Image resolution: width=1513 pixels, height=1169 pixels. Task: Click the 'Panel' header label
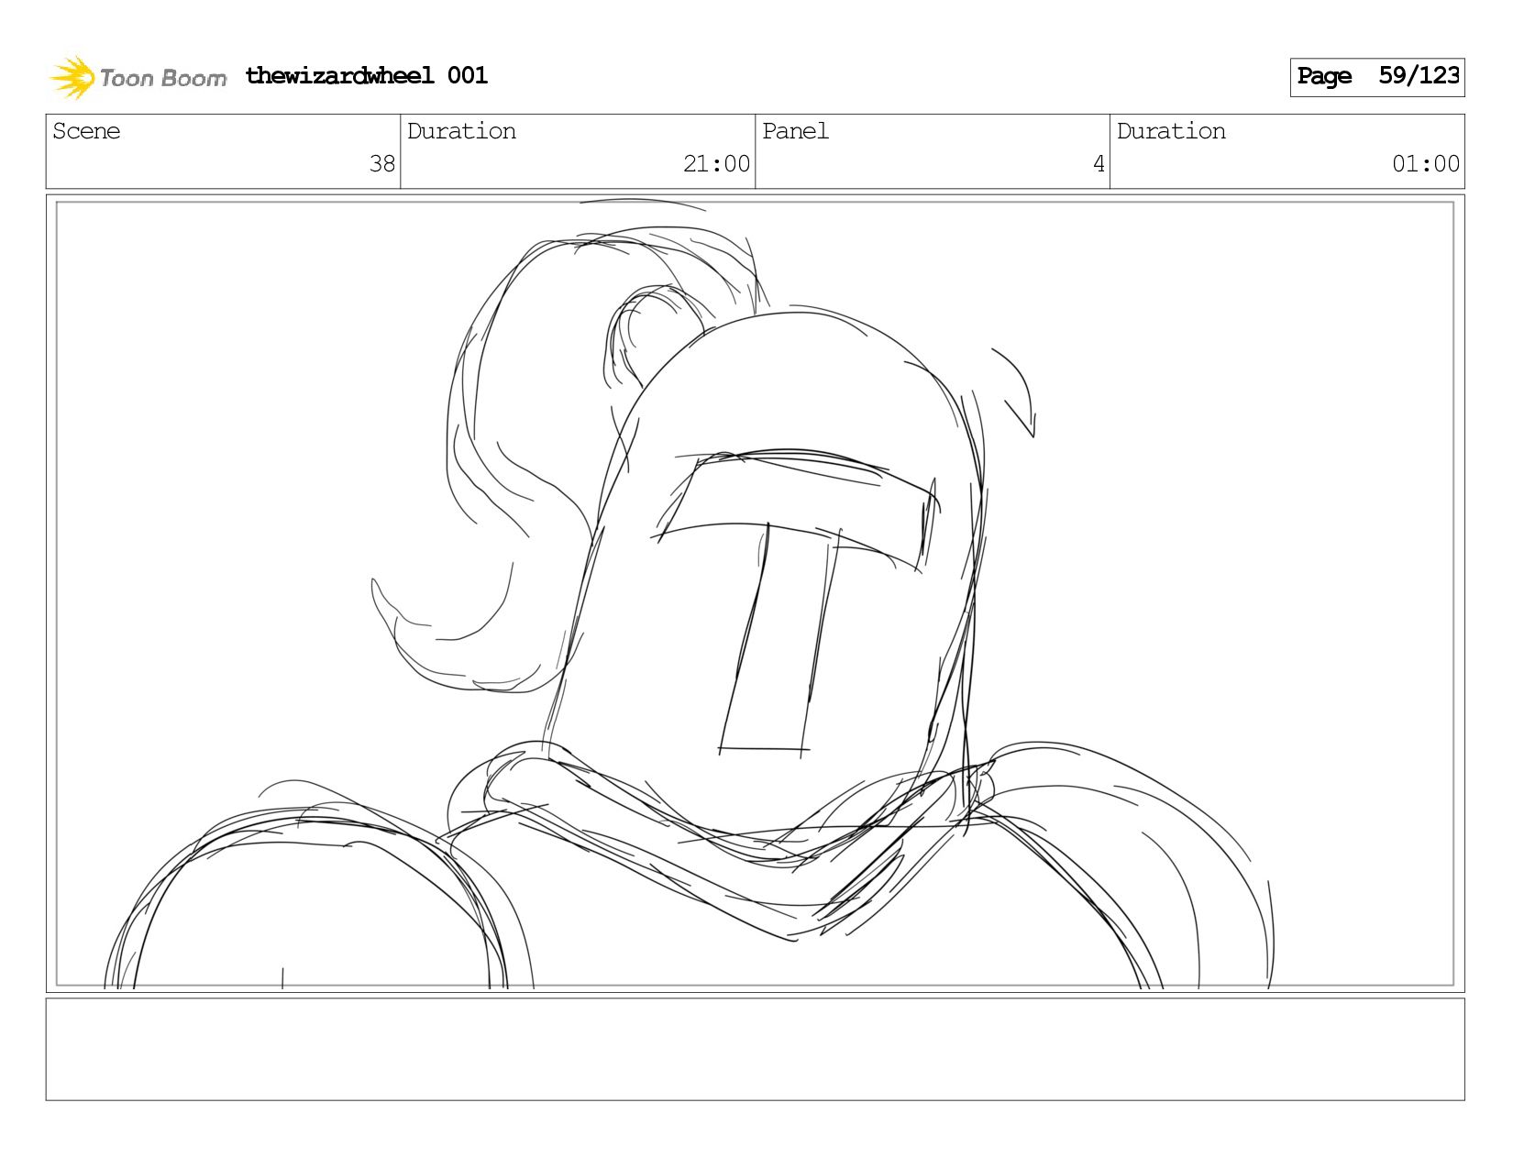(x=795, y=131)
